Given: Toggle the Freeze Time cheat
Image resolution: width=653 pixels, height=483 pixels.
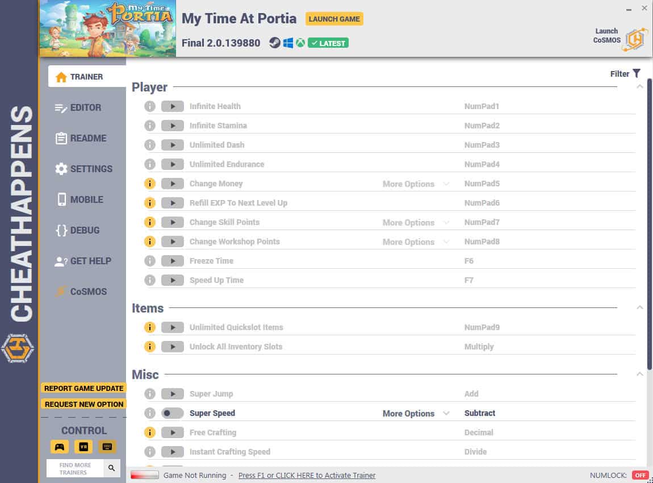Looking at the screenshot, I should click(x=173, y=261).
